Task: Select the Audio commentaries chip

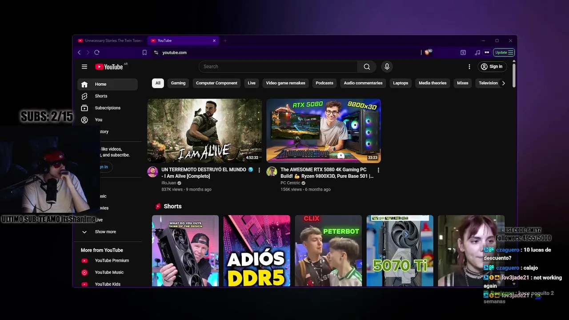Action: (363, 83)
